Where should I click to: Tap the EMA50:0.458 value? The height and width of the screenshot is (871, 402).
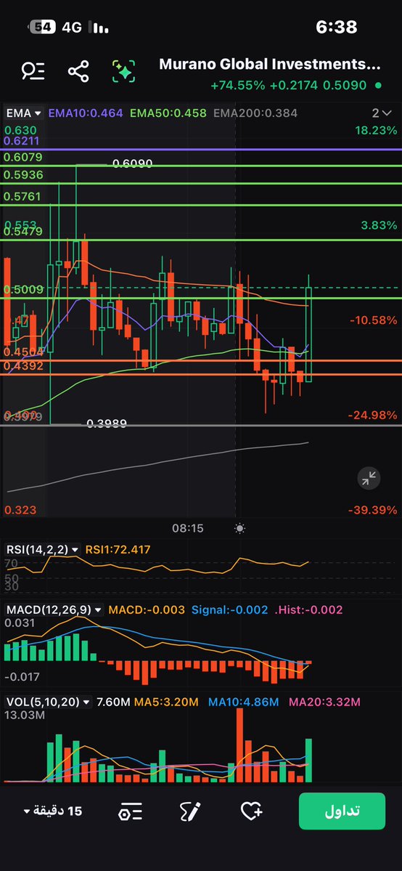(168, 113)
